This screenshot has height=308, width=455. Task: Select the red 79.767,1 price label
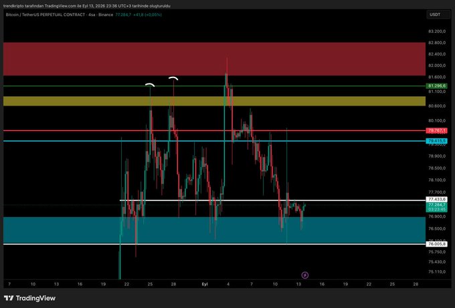pos(437,131)
